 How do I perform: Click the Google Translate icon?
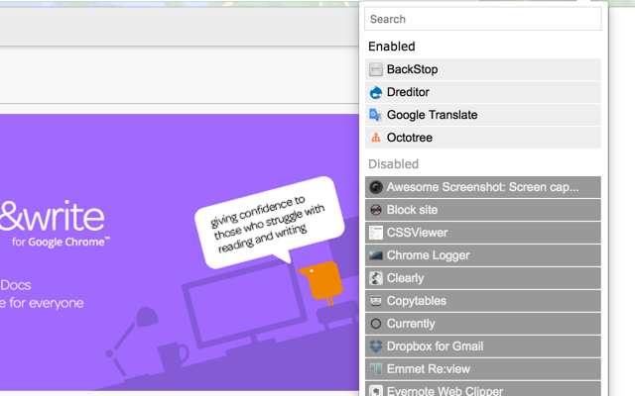coord(376,115)
